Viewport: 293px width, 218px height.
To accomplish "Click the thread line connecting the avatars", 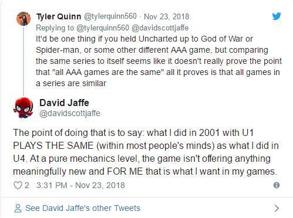I will [x=23, y=61].
